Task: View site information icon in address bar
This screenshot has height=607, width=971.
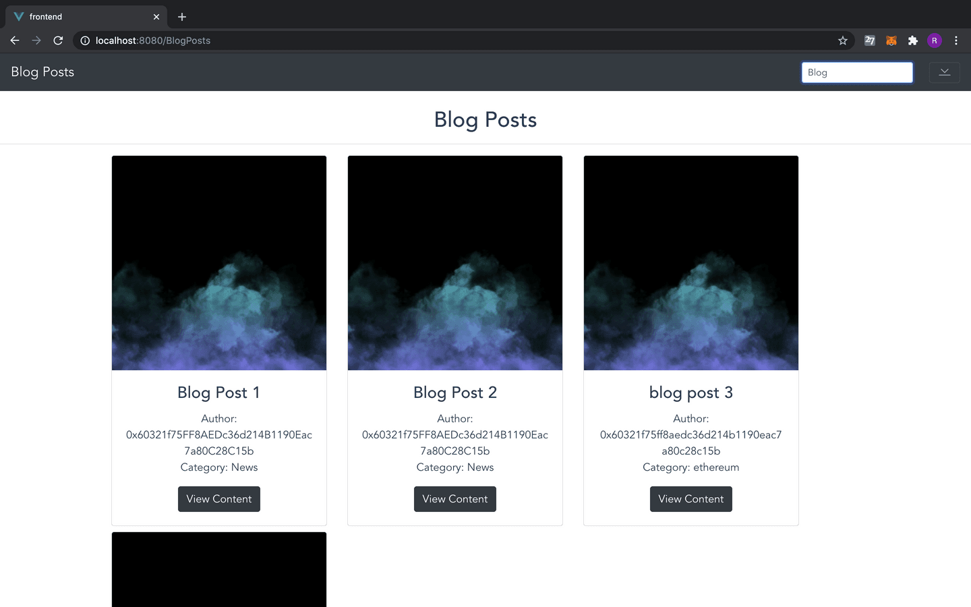Action: pos(85,40)
